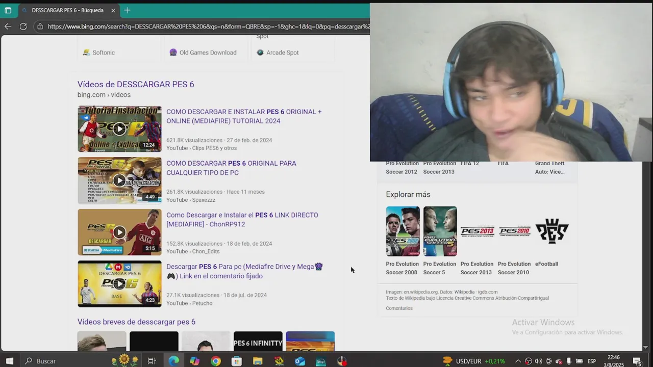The height and width of the screenshot is (367, 653).
Task: Open Disney+ from the taskbar
Action: [x=321, y=361]
